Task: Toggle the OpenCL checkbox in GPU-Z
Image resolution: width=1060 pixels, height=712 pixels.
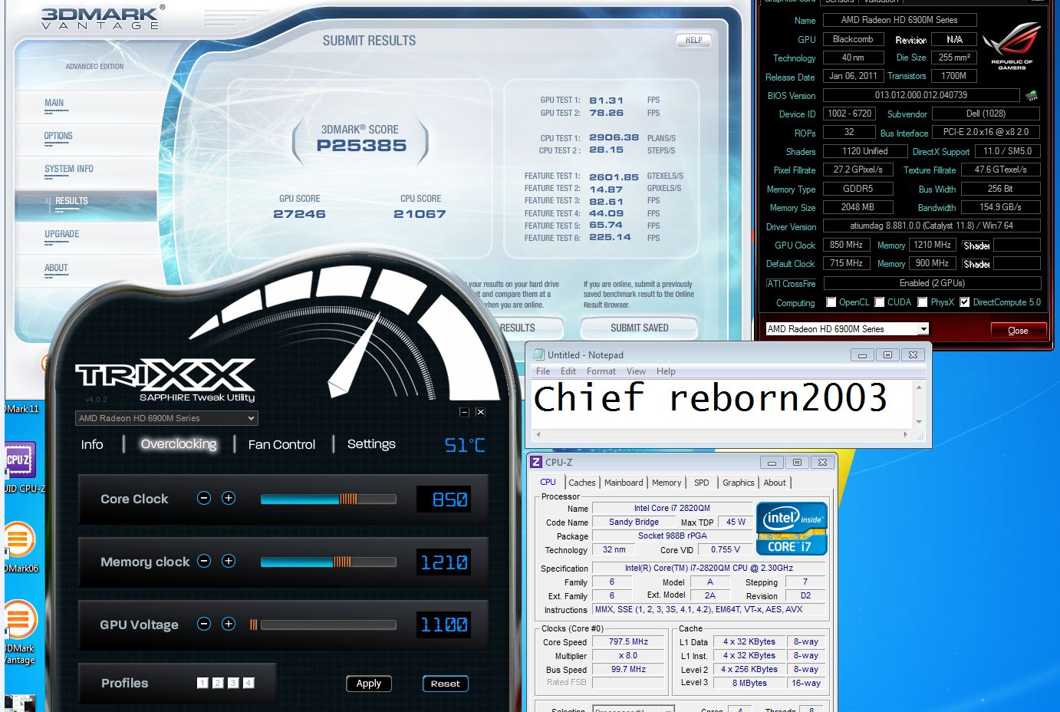Action: pos(831,302)
